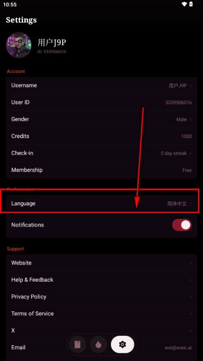Screen dimensions: 203x361
Task: Tap the user avatar picture
Action: click(x=18, y=45)
